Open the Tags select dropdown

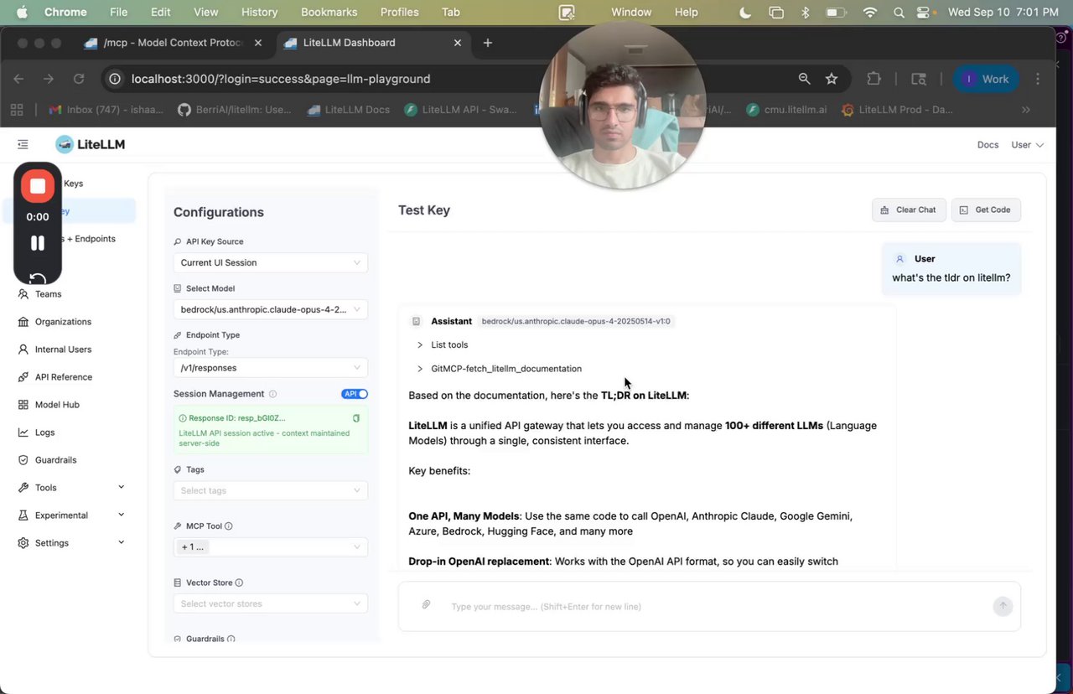pyautogui.click(x=270, y=490)
